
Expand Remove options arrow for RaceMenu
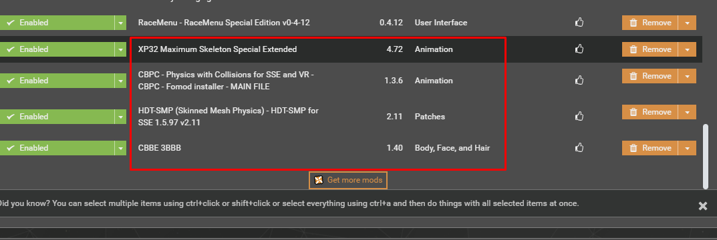688,23
